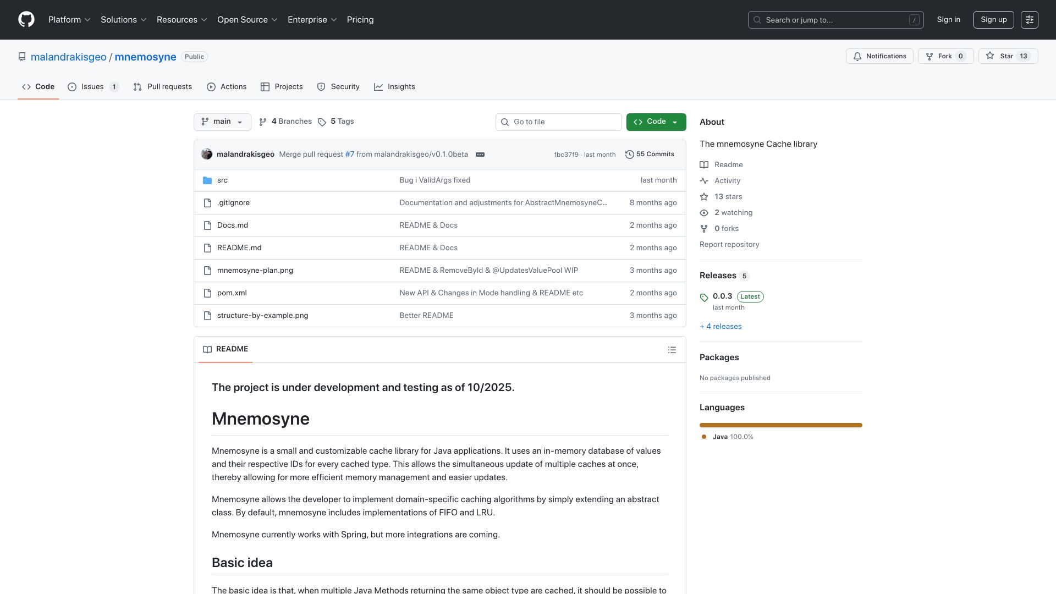Select the Projects tab
The image size is (1056, 594).
pyautogui.click(x=282, y=87)
